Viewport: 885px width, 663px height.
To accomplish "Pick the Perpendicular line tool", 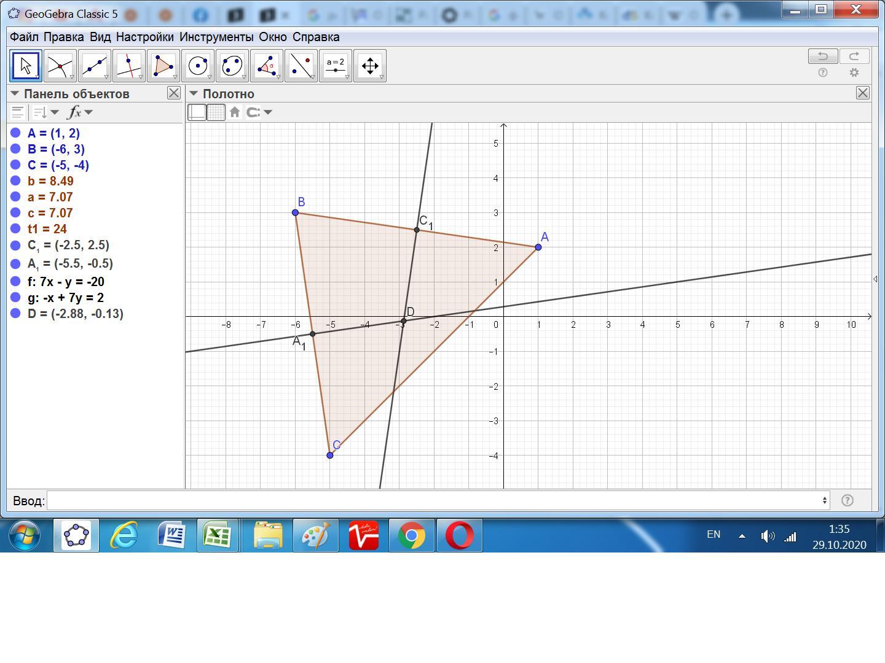I will tap(129, 66).
